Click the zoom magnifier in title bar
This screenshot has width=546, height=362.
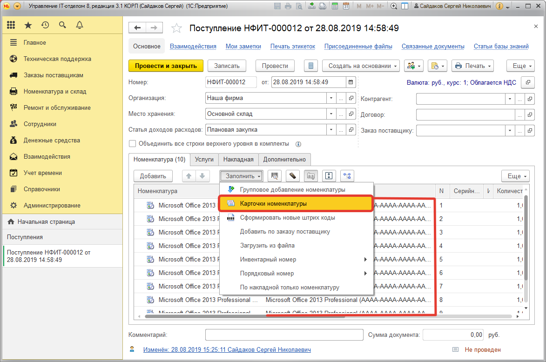pyautogui.click(x=394, y=6)
